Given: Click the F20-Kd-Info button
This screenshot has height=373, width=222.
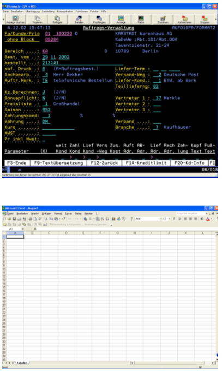Looking at the screenshot, I should [x=189, y=163].
